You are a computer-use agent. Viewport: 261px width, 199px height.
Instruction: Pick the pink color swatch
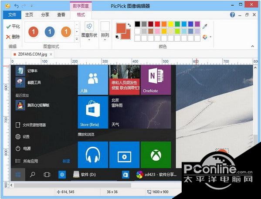click(x=157, y=31)
